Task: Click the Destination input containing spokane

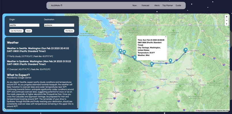Action: pyautogui.click(x=59, y=25)
